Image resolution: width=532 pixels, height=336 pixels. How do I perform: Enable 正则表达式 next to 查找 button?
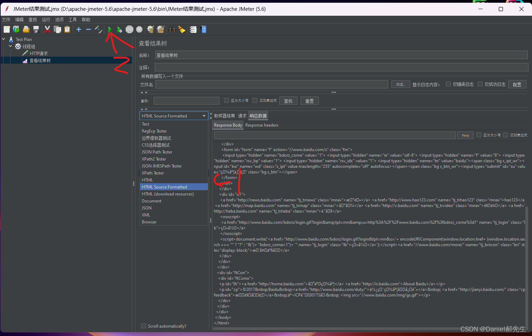point(255,100)
